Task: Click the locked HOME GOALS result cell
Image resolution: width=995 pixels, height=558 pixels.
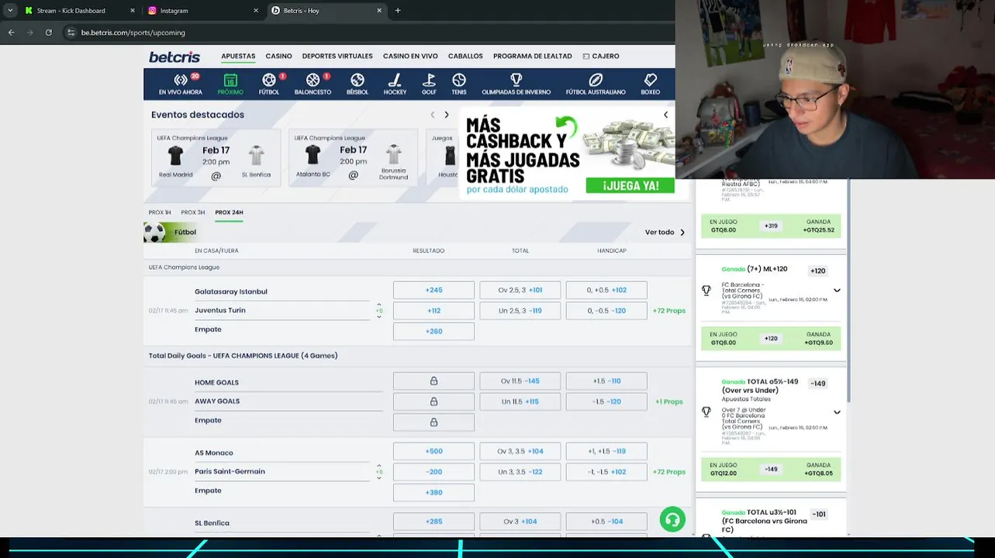Action: [434, 381]
